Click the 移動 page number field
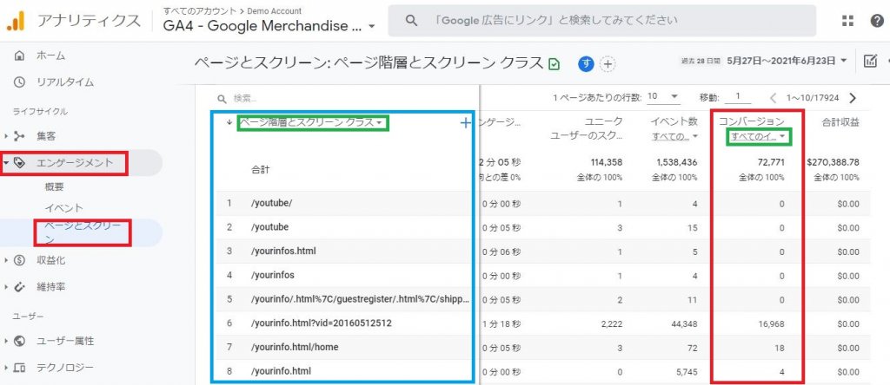The image size is (890, 385). 738,97
